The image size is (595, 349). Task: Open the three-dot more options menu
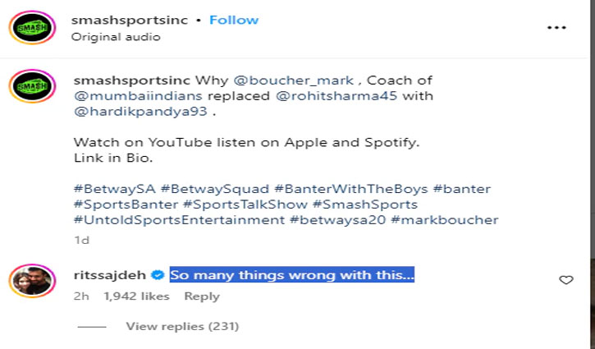pos(556,28)
